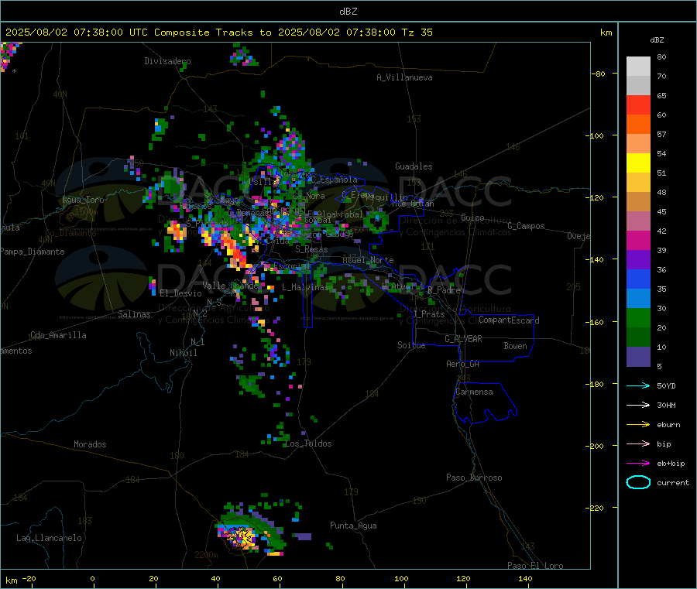The width and height of the screenshot is (697, 589).
Task: Click the Soitue location label
Action: coord(411,345)
